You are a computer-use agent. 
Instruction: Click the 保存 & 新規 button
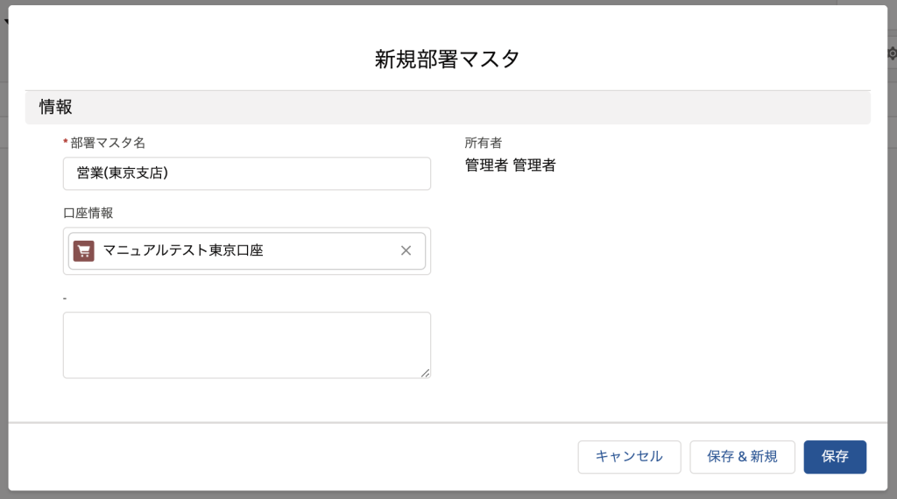(x=742, y=457)
